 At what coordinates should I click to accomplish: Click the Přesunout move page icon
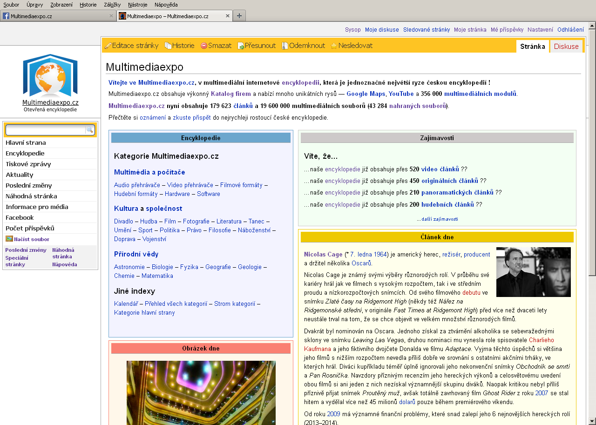(x=241, y=46)
